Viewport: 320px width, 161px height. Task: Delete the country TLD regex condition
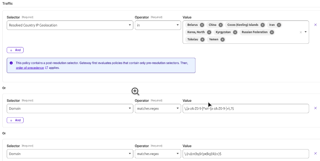pyautogui.click(x=315, y=154)
